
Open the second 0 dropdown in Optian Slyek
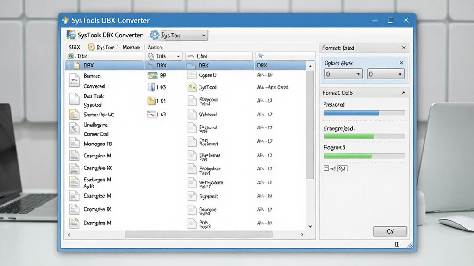point(386,74)
